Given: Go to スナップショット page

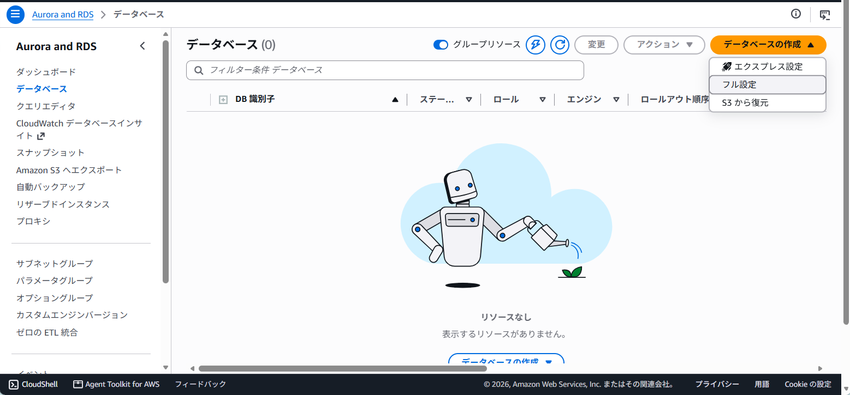Looking at the screenshot, I should (x=50, y=153).
